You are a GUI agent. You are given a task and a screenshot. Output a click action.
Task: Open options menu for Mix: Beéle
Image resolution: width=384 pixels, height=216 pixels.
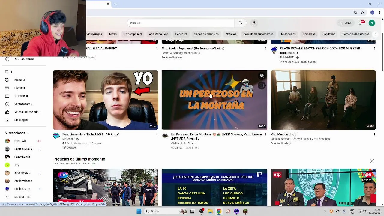coord(265,49)
